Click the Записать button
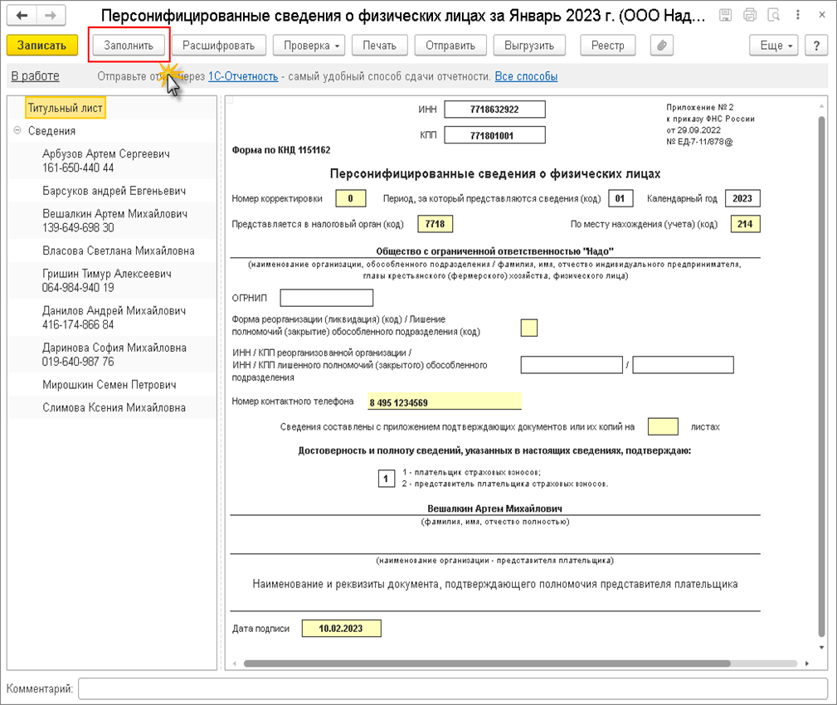This screenshot has width=837, height=705. pos(42,46)
